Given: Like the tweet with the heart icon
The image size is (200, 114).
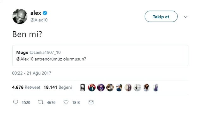Looking at the screenshot, I should 66,102.
